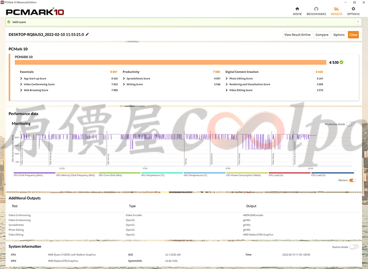The height and width of the screenshot is (269, 368).
Task: Click the Video Encoder type cell
Action: point(134,215)
